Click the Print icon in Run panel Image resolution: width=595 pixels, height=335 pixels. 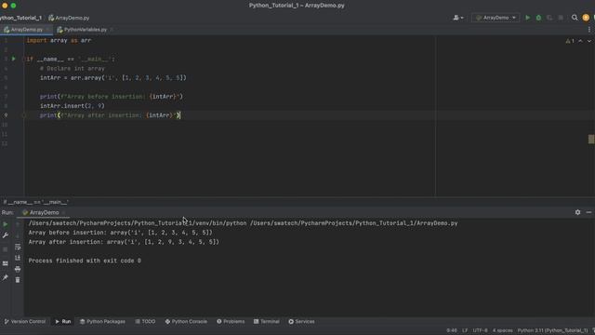pyautogui.click(x=18, y=269)
